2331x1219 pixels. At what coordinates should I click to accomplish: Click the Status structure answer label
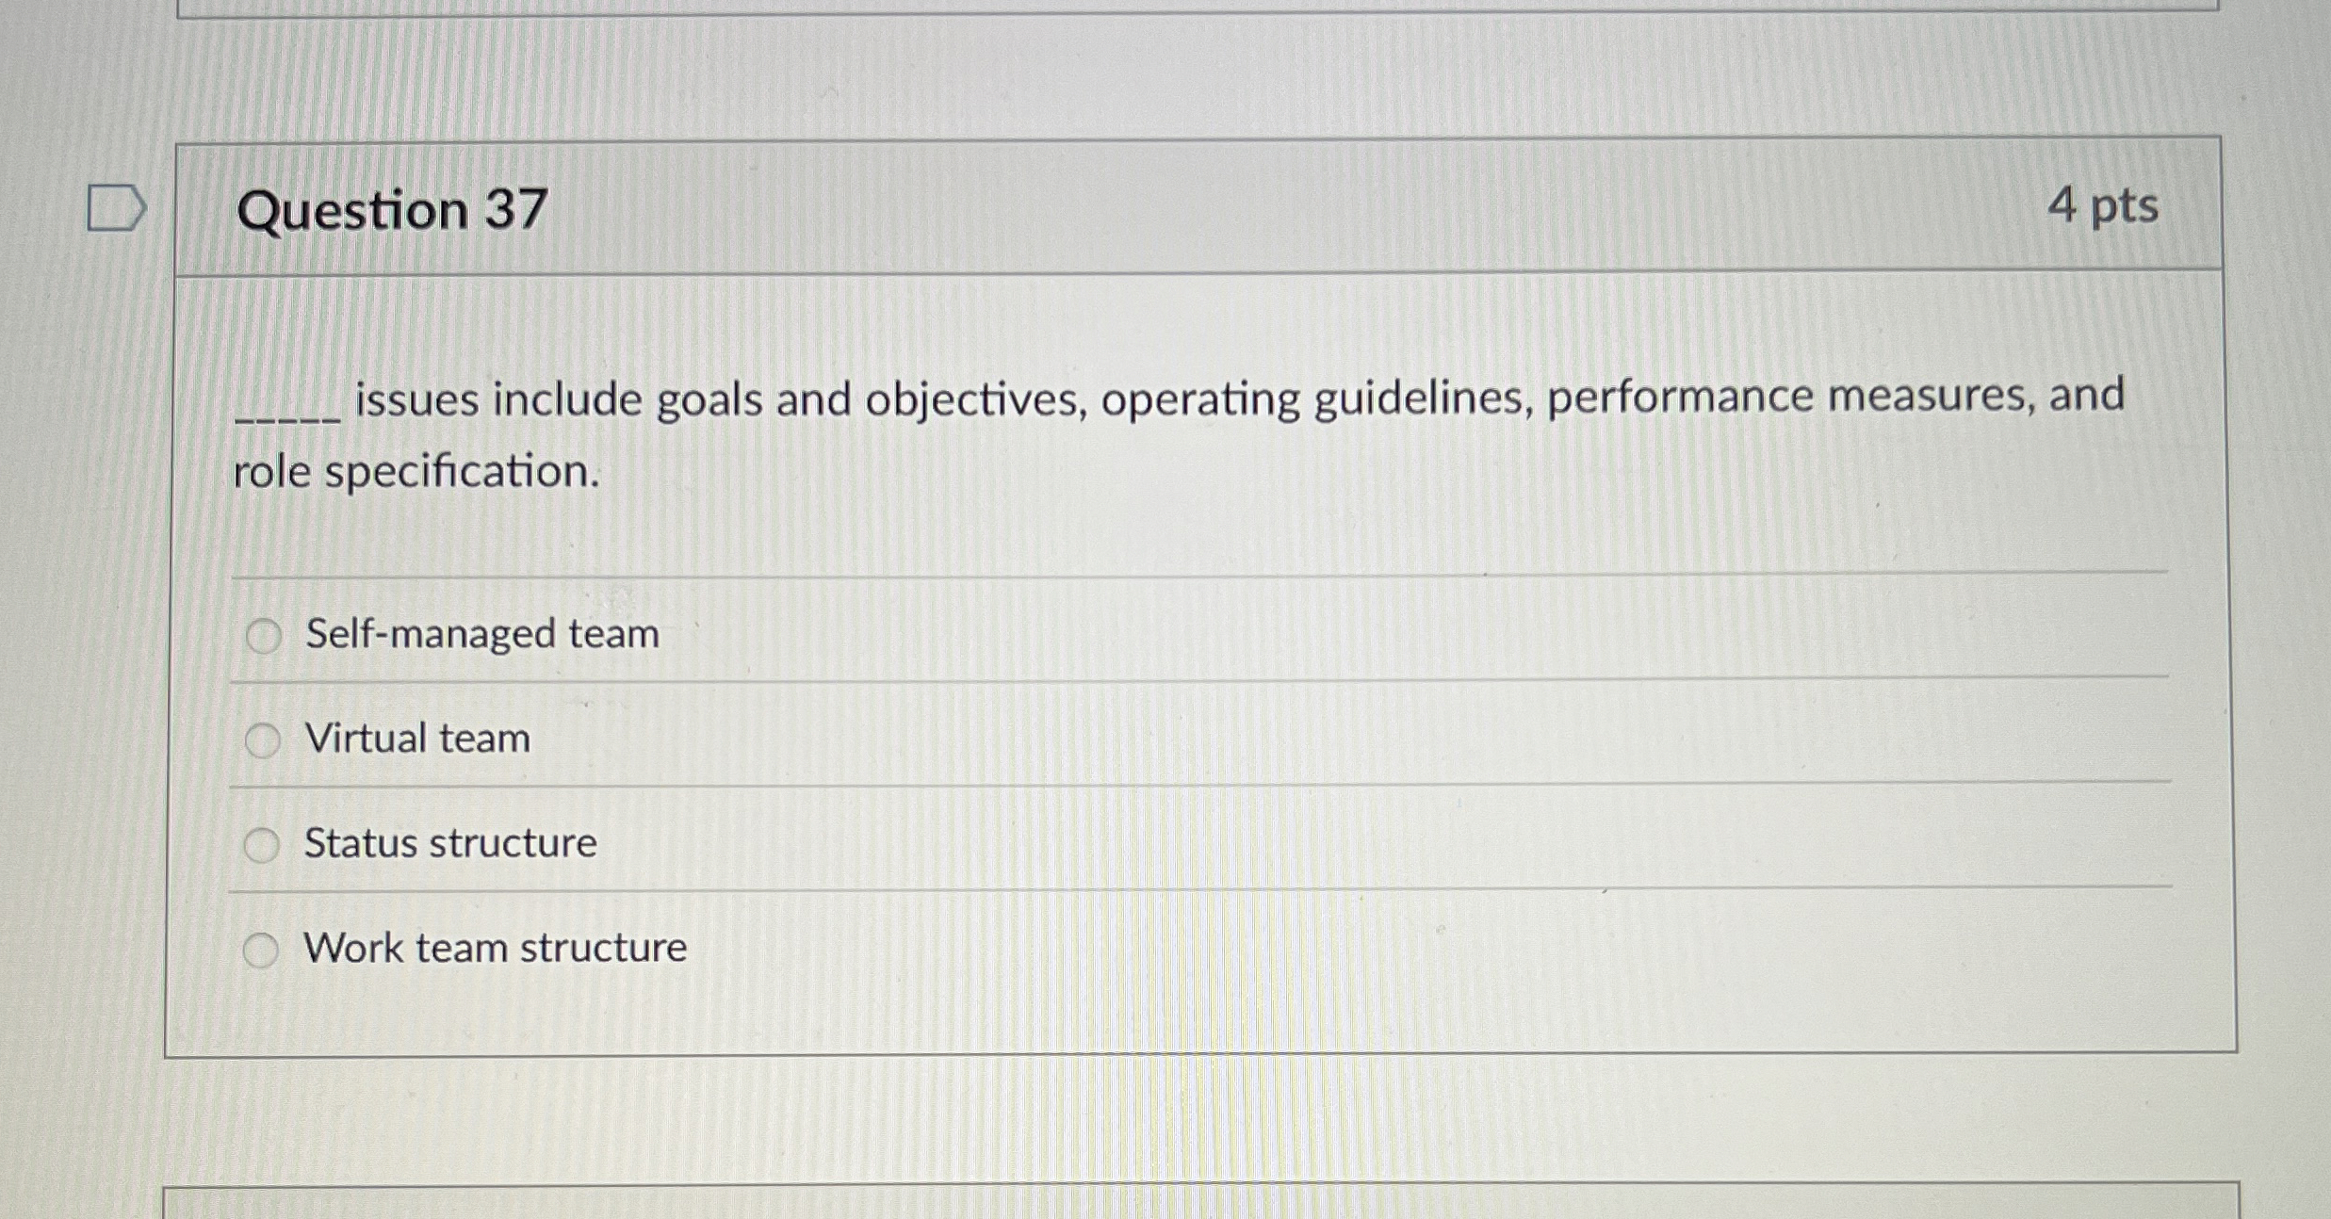[450, 843]
